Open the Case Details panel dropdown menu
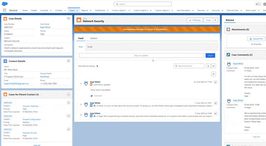Viewport: 266px width, 146px height. [69, 19]
